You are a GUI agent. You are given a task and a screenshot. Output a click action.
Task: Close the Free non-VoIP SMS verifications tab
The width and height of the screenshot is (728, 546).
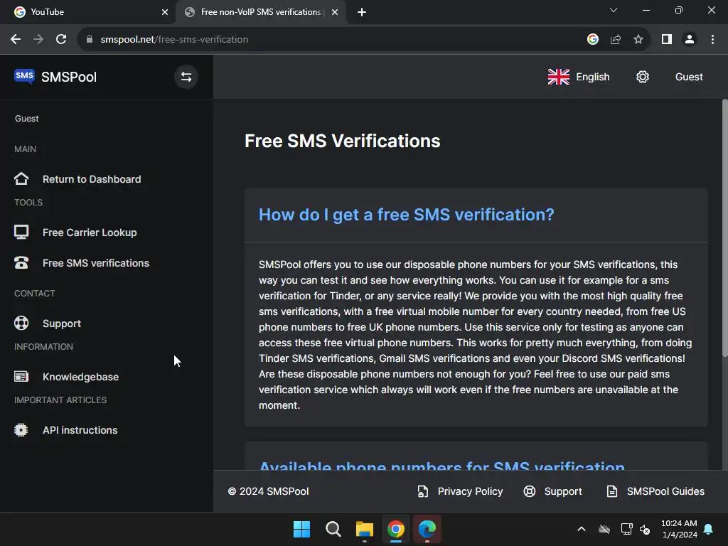pyautogui.click(x=335, y=12)
